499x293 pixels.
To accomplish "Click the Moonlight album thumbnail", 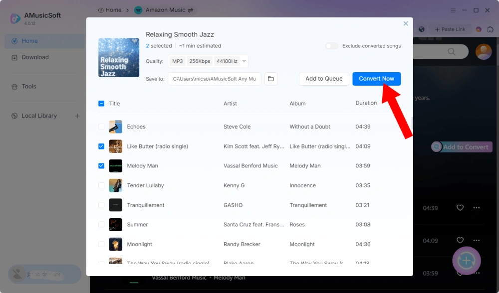I will [x=116, y=244].
